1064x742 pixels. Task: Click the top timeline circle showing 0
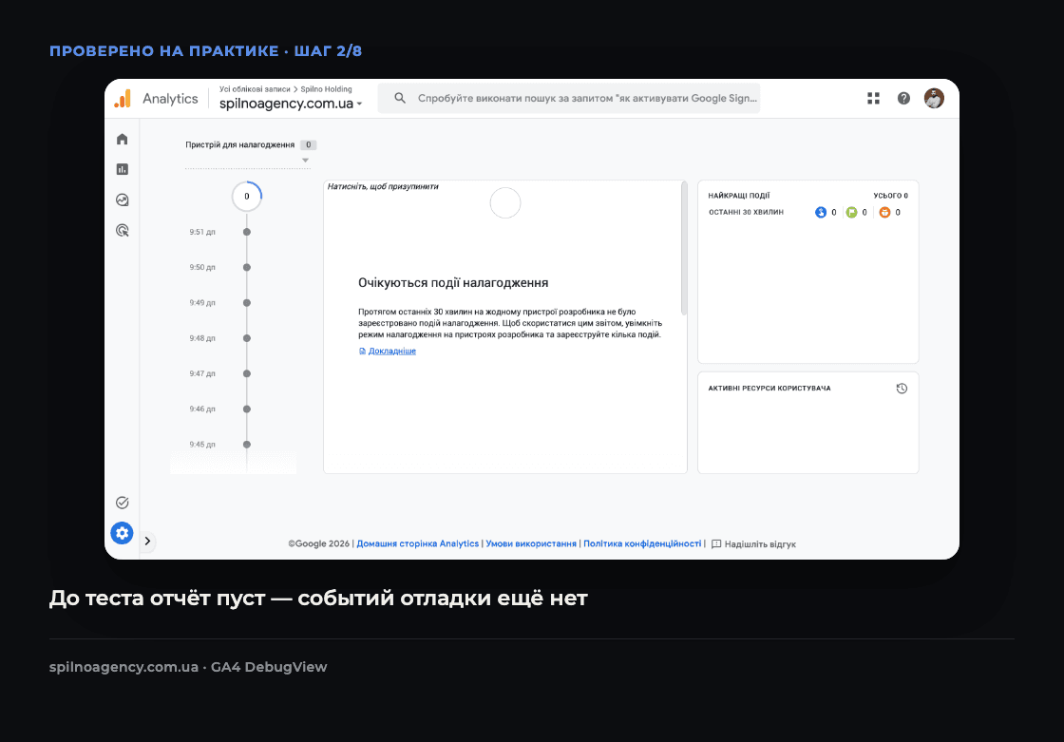(247, 197)
